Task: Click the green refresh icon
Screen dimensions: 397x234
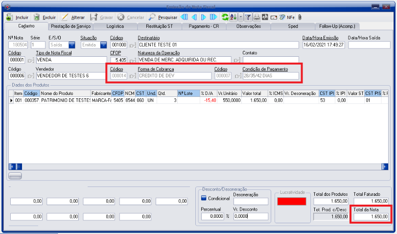Action: click(x=225, y=17)
